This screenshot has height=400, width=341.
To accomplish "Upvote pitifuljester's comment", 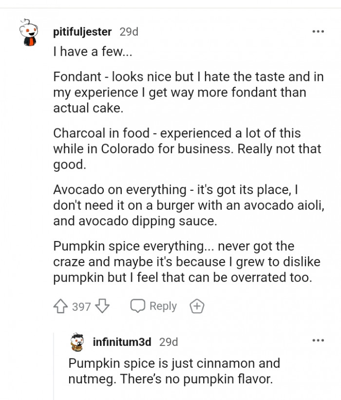I will tap(59, 306).
